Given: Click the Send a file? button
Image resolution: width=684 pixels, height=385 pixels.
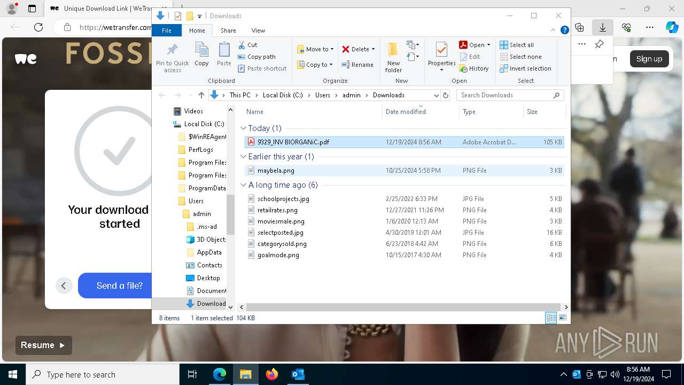Looking at the screenshot, I should click(x=115, y=286).
